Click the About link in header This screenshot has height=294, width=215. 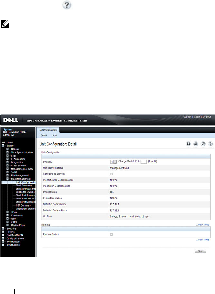coord(197,117)
